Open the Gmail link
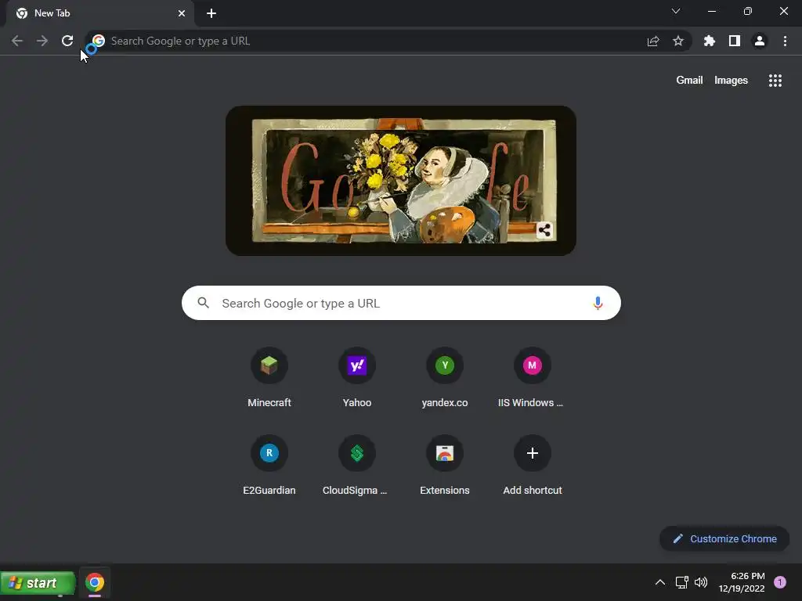802x601 pixels. point(689,81)
